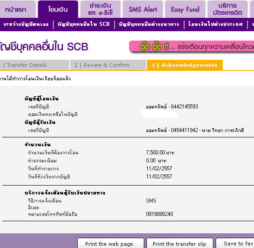This screenshot has width=254, height=248.
Task: Choose บัญชีบุคคลอื่นต่างธนาคาร submenu item
Action: coord(149,24)
